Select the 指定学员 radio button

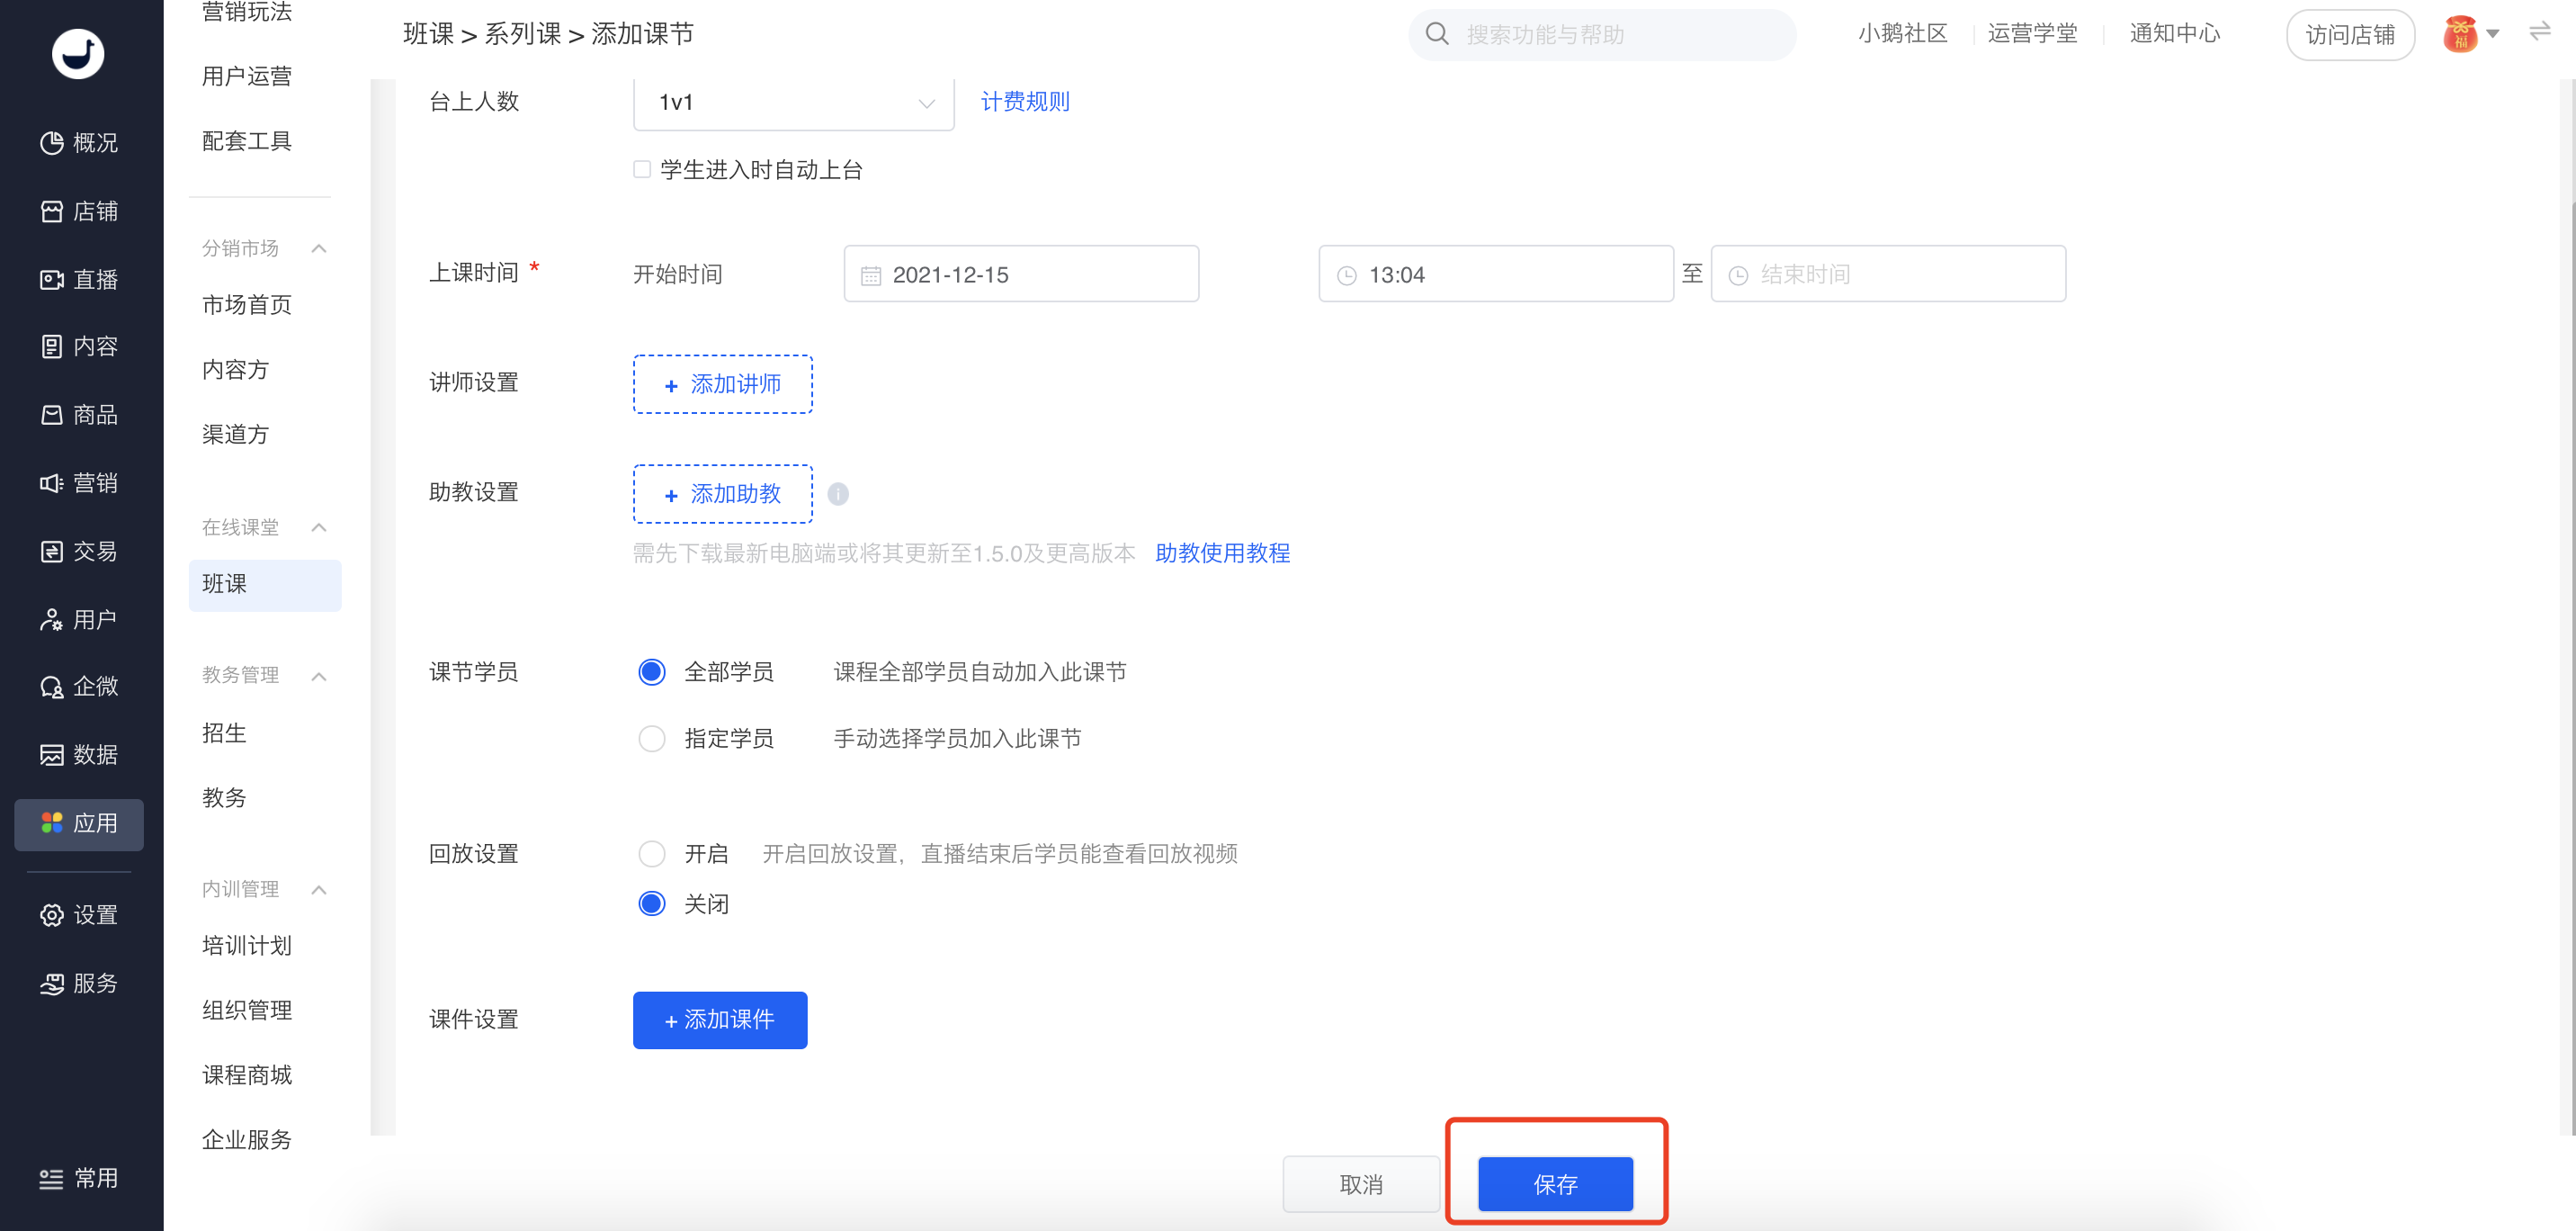coord(652,739)
